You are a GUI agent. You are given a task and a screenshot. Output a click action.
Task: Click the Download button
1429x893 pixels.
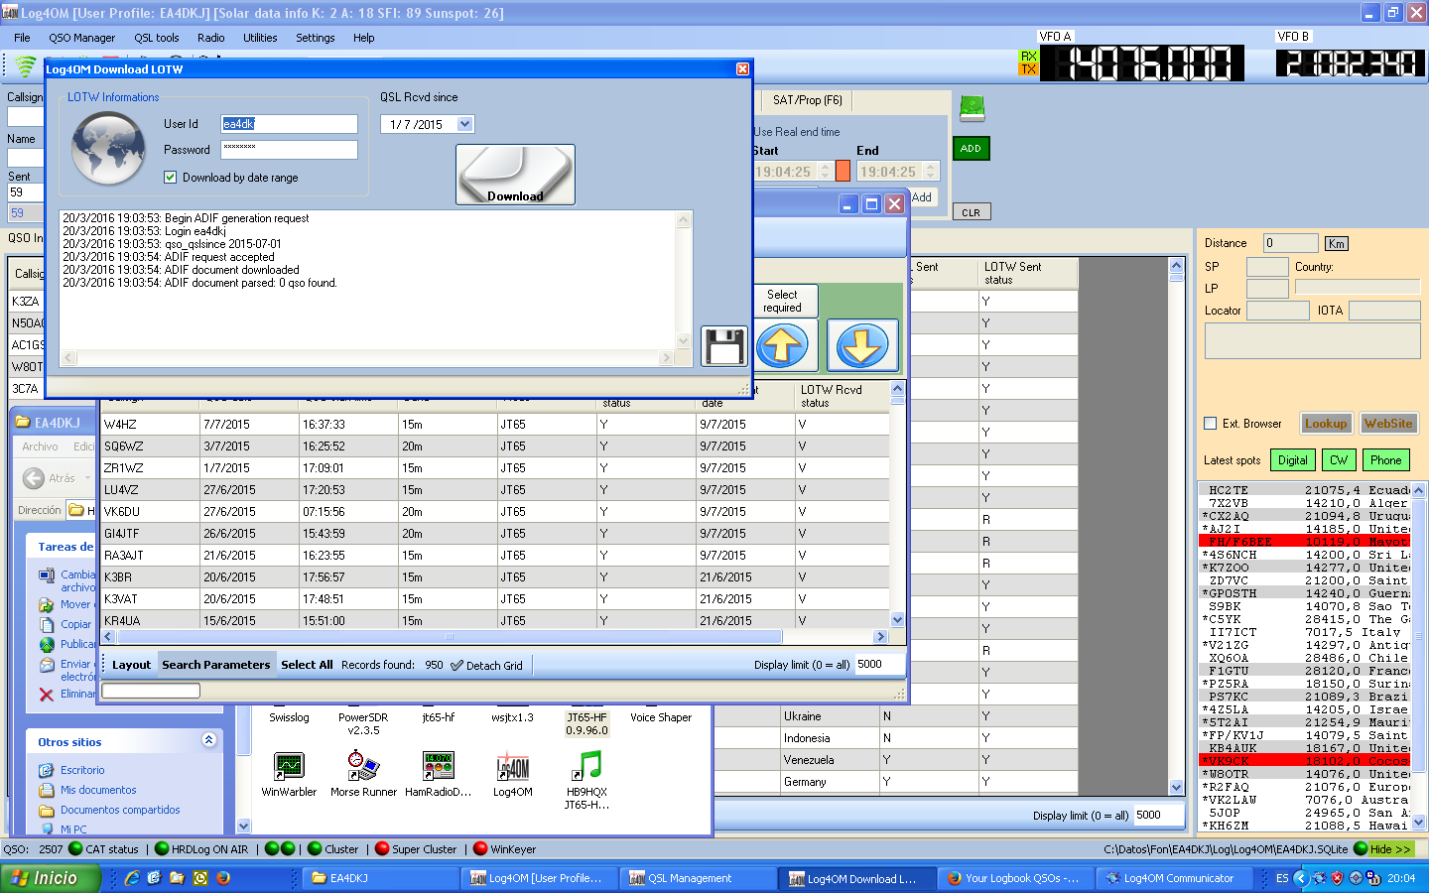pyautogui.click(x=515, y=175)
